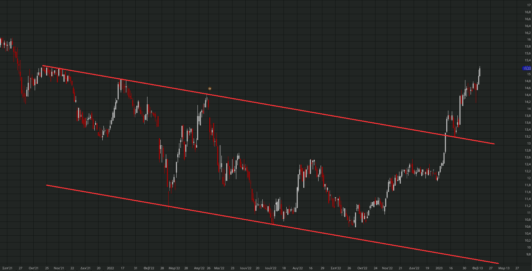Viewport: 532px width, 271px height.
Task: Select the upper red channel trendline
Action: [268, 105]
